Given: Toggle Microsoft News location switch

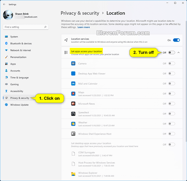Looking at the screenshot, I should click(x=172, y=104).
